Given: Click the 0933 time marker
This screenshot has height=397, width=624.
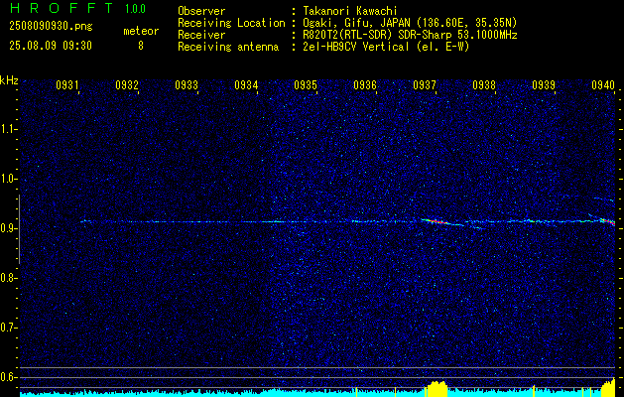Looking at the screenshot, I should (x=187, y=84).
